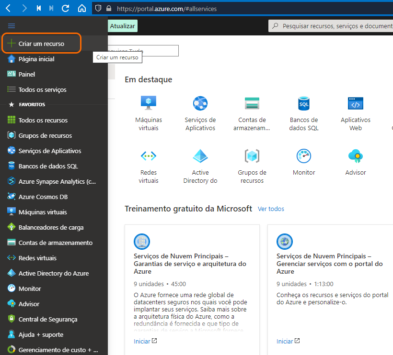Open Garantias de serviço e arquitetura course title
393x355 pixels.
click(190, 264)
